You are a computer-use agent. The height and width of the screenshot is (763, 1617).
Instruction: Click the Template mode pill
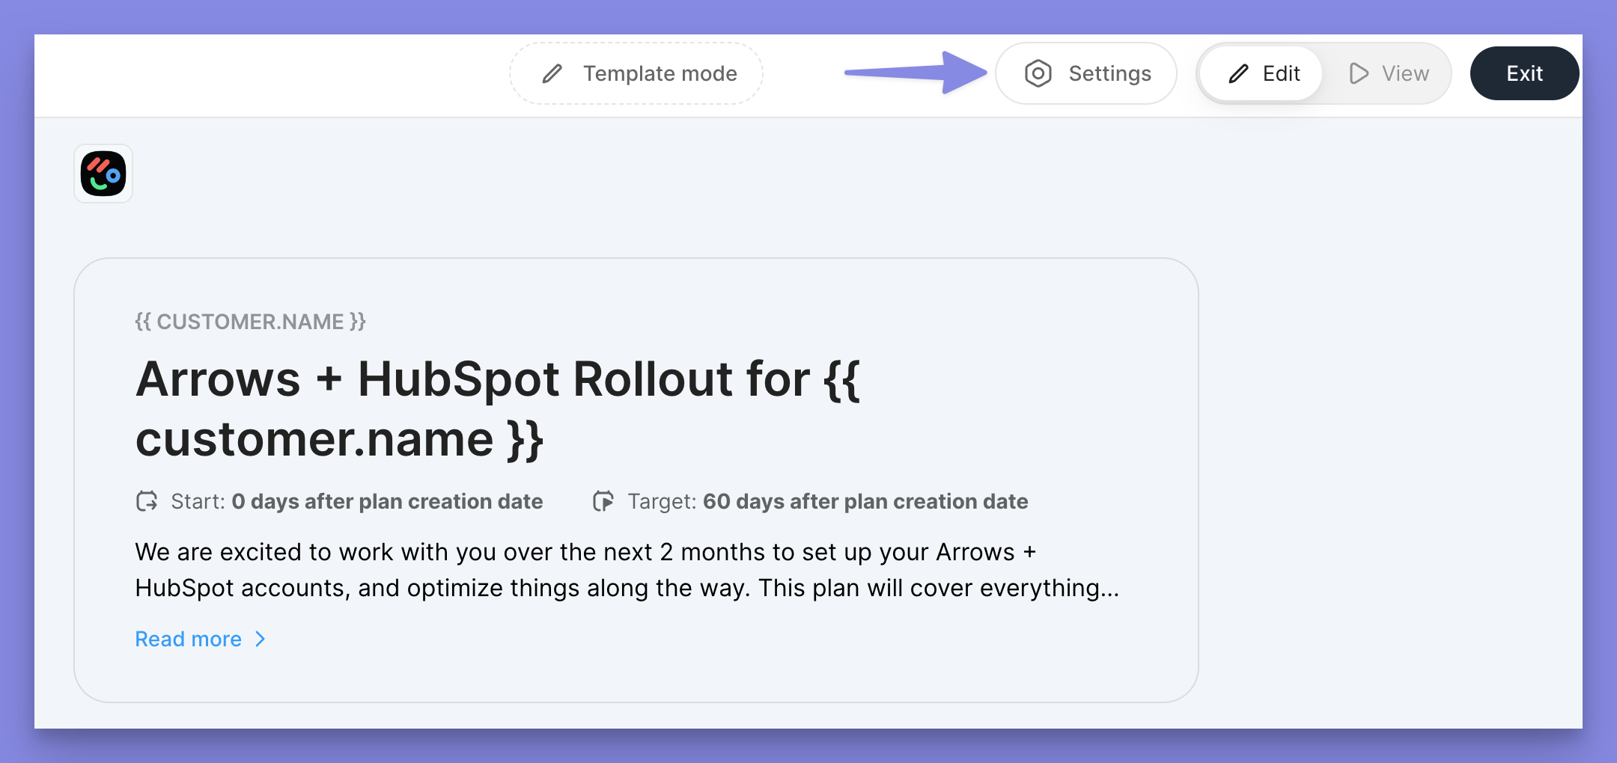point(636,73)
